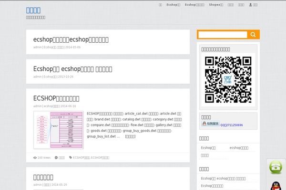Click the QQ message button with penguin avatar
The height and width of the screenshot is (190, 286).
[210, 123]
